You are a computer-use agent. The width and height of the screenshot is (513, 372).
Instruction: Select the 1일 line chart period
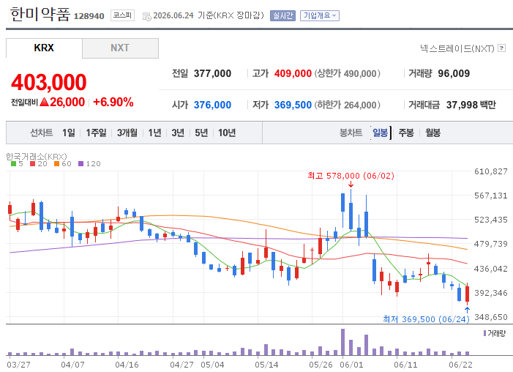pyautogui.click(x=69, y=133)
